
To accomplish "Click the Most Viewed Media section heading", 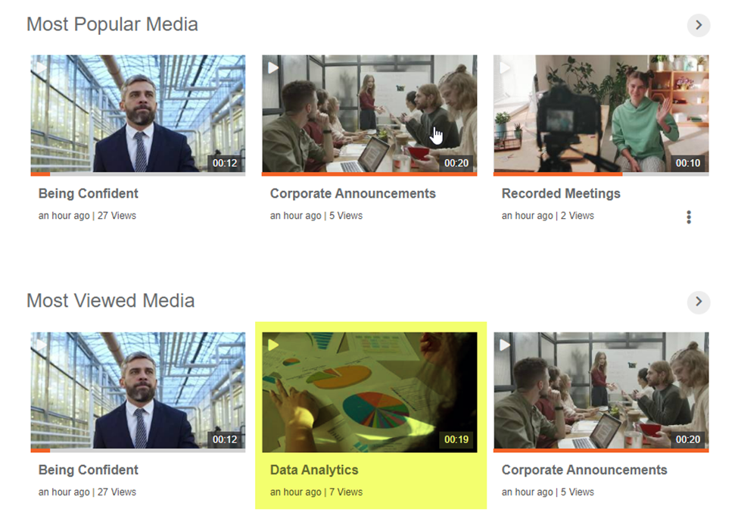I will (111, 301).
